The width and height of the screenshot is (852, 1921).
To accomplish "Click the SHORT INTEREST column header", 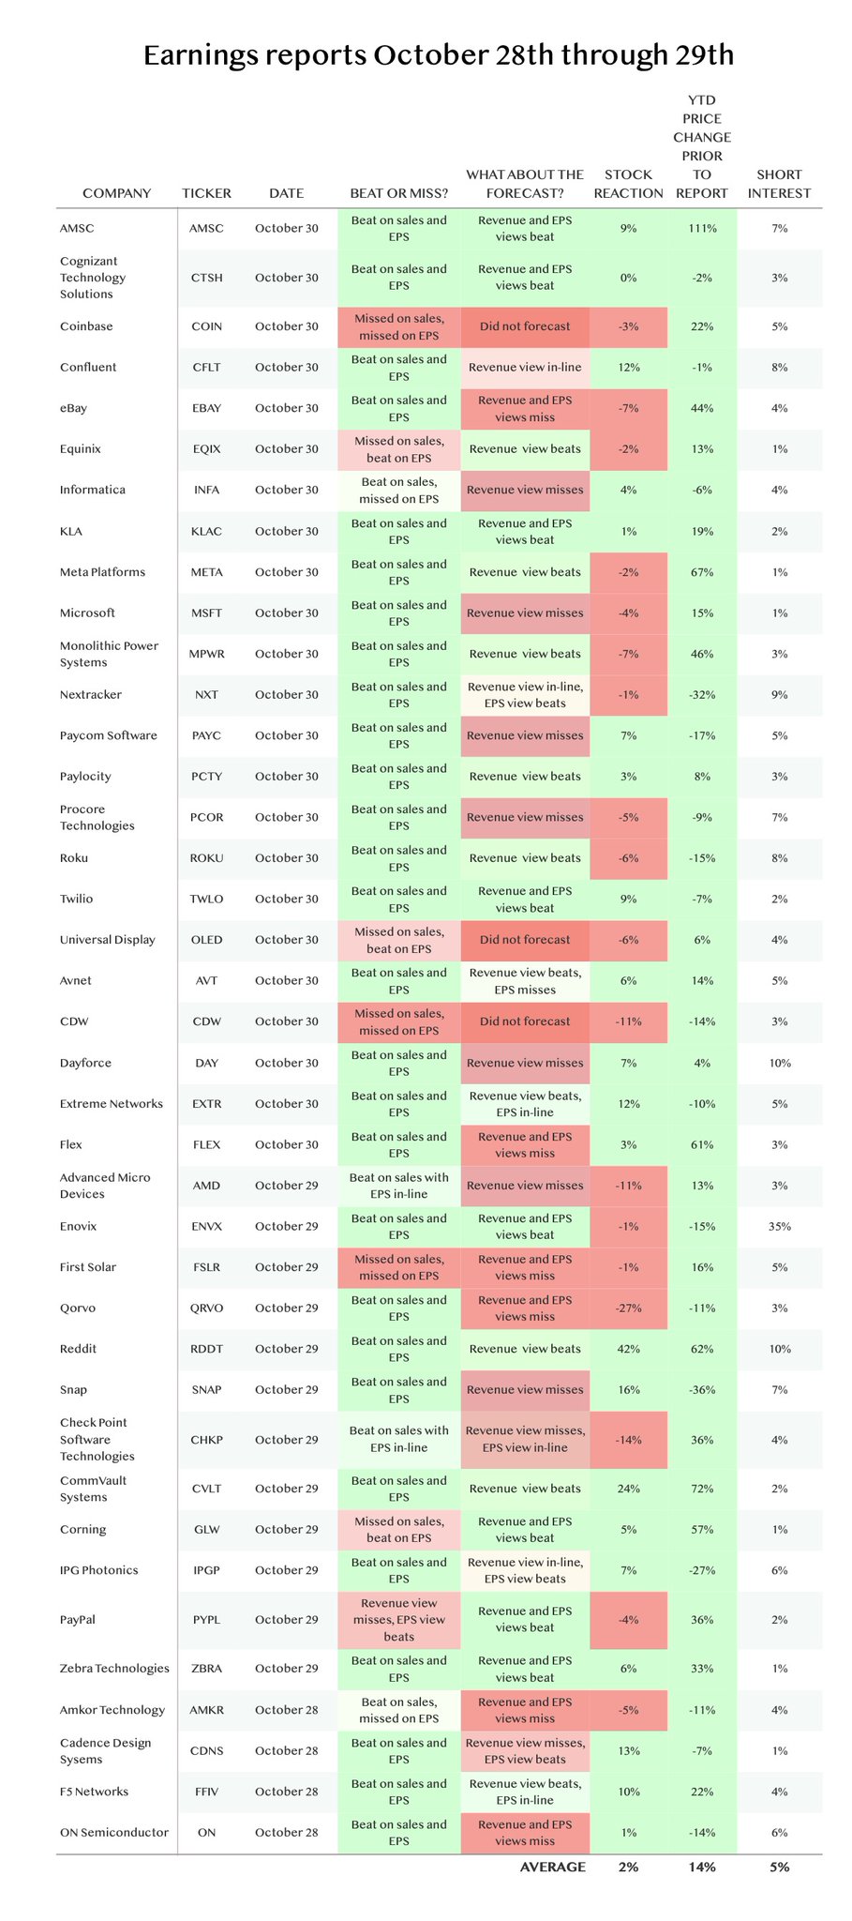I will click(x=779, y=184).
